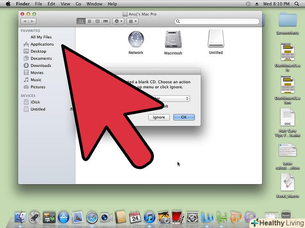
Task: Launch iTunes from the Dock
Action: (150, 218)
